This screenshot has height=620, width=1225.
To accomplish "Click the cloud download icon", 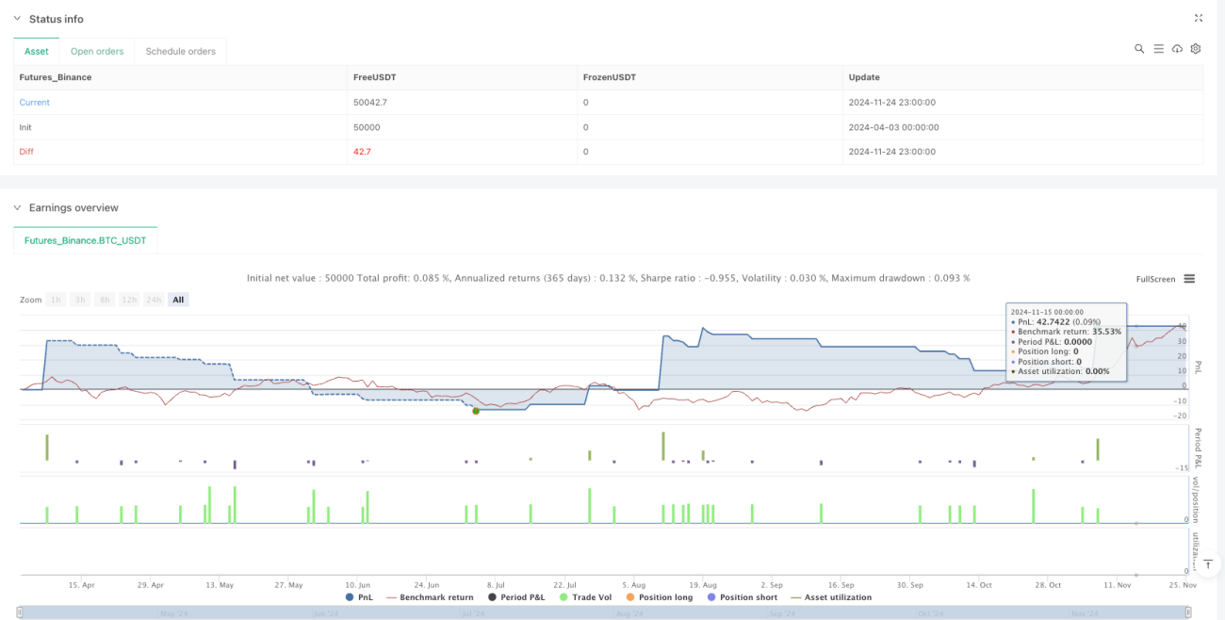I will click(1177, 49).
